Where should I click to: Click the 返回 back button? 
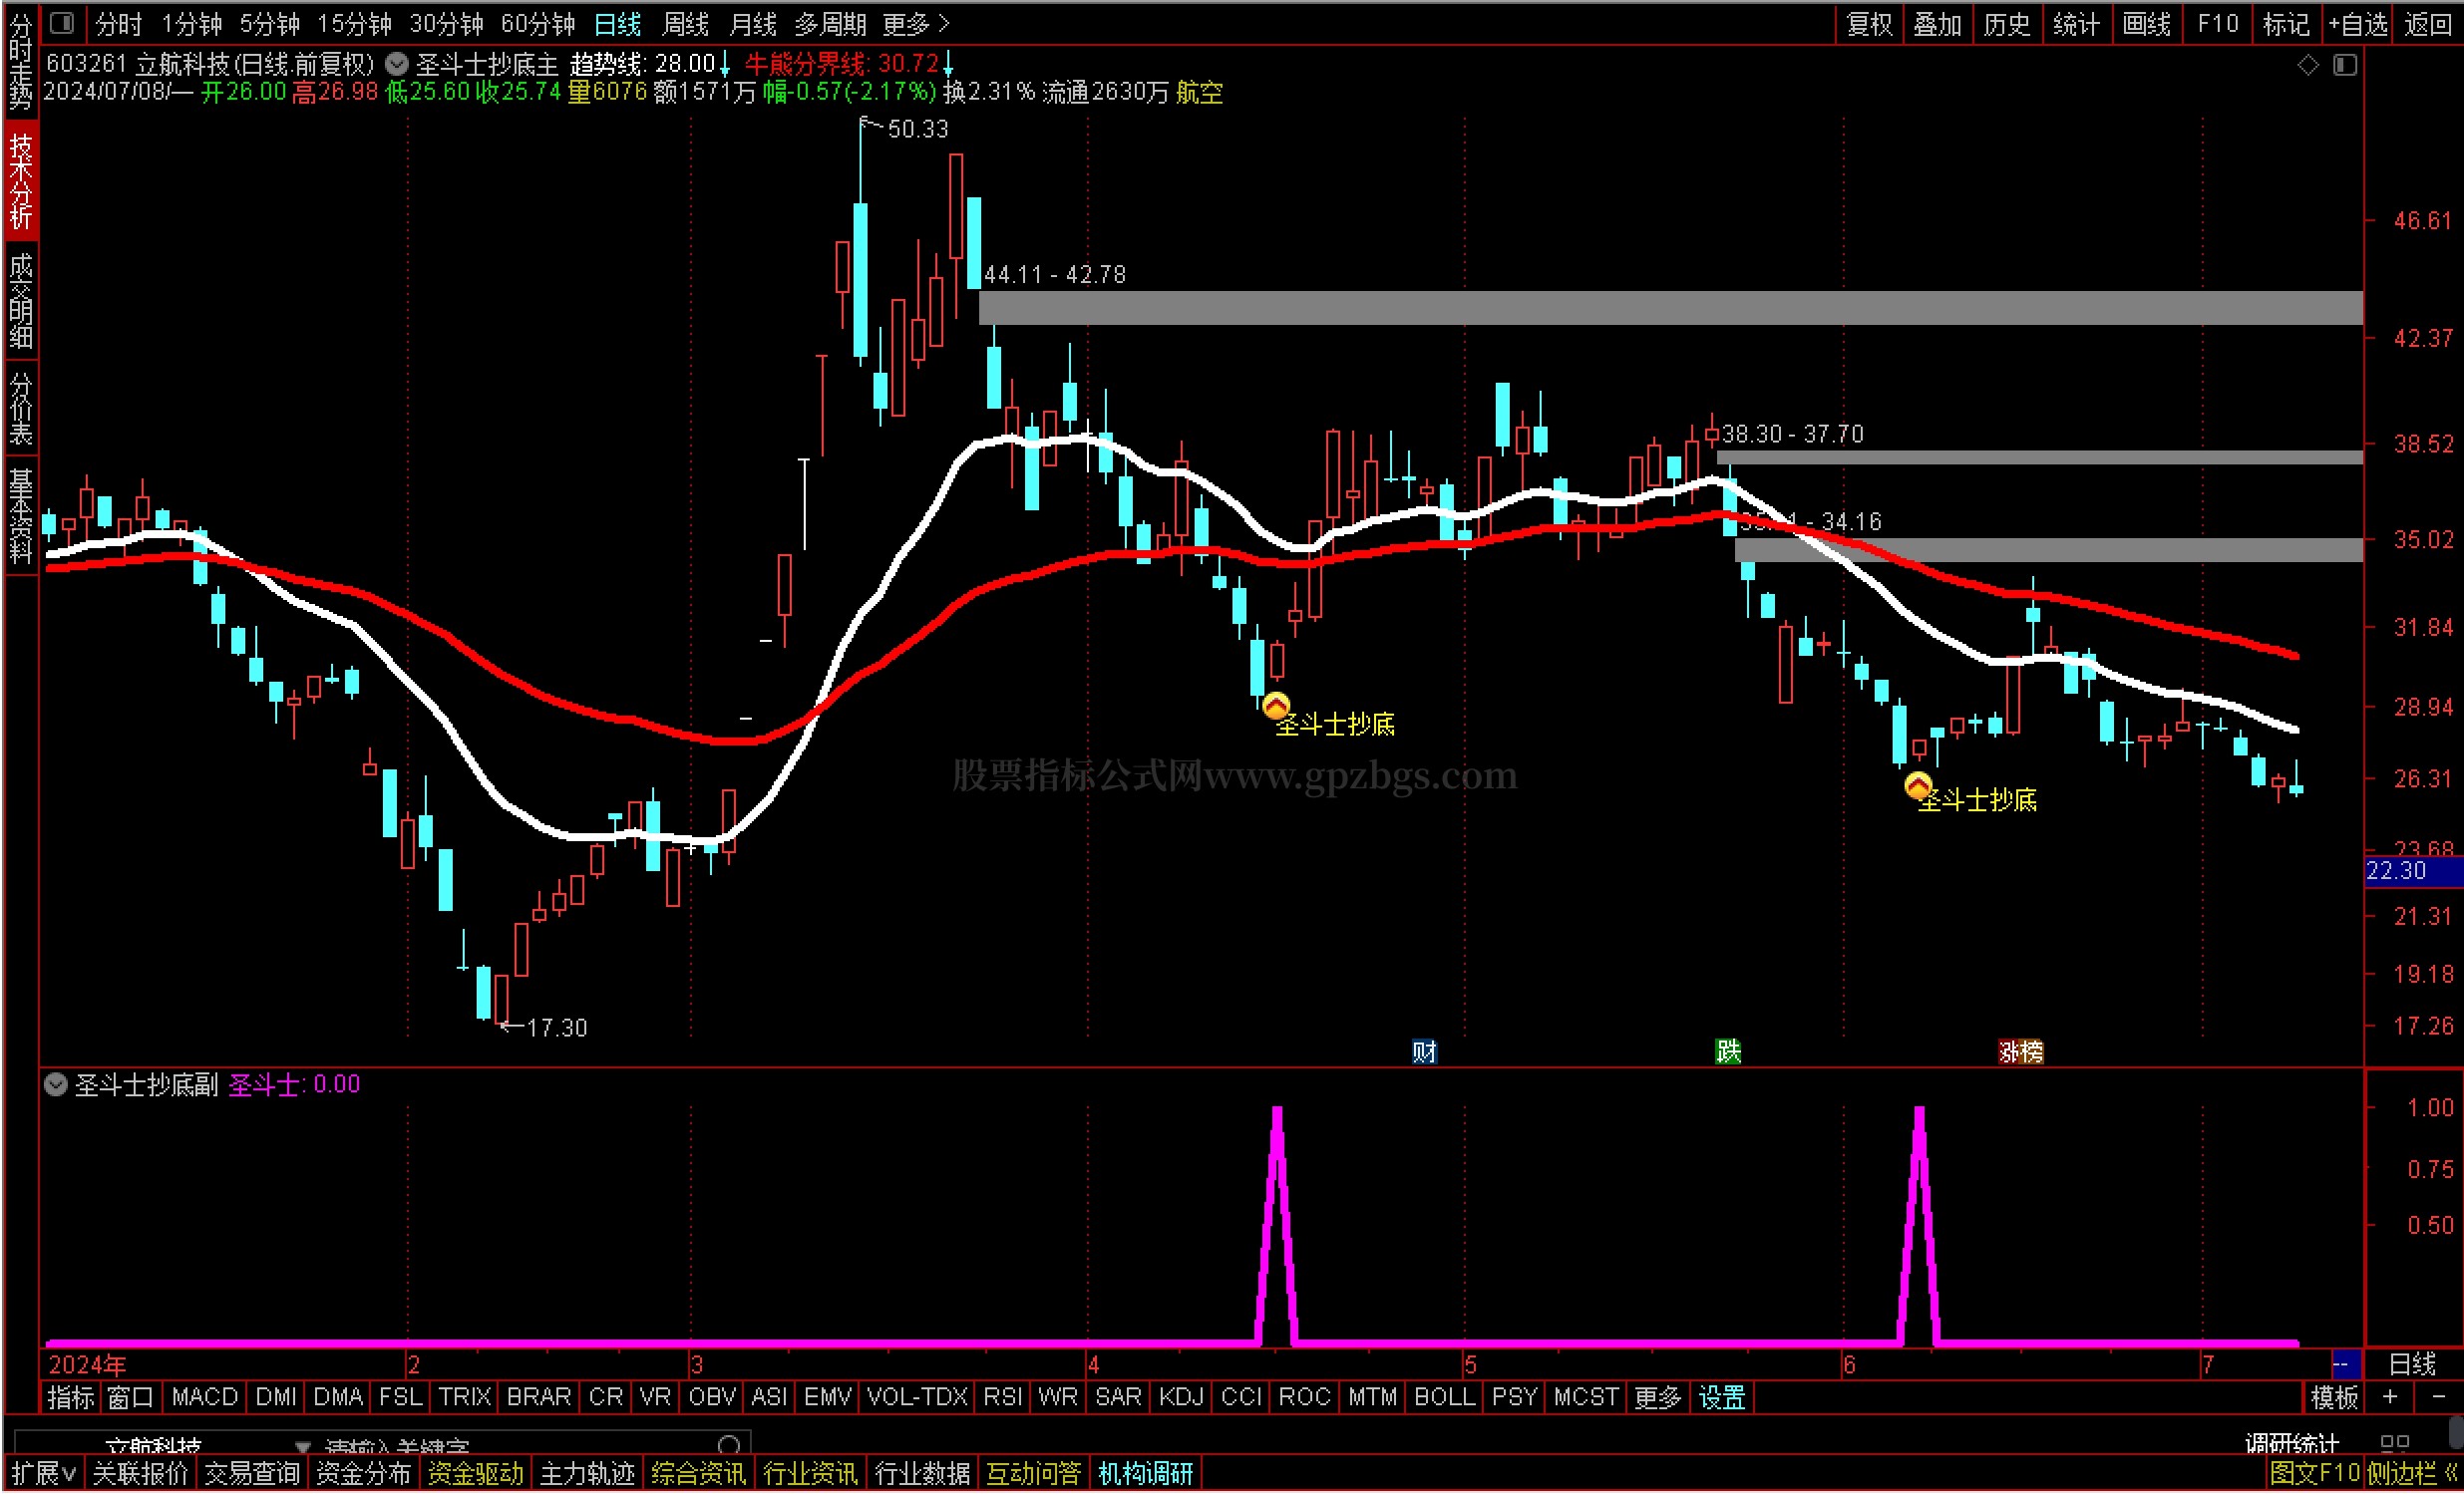(x=2428, y=24)
